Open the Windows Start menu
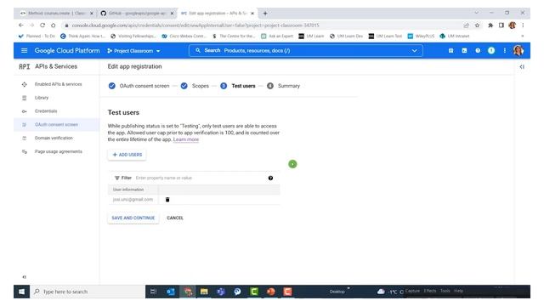 pos(21,292)
